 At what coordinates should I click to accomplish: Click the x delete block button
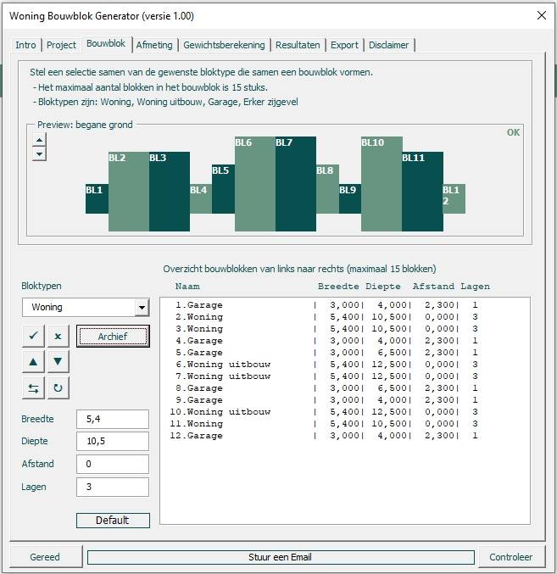[58, 336]
